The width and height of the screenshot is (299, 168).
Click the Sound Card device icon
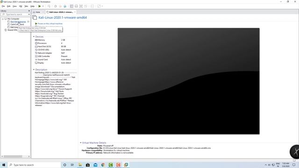(x=36, y=59)
